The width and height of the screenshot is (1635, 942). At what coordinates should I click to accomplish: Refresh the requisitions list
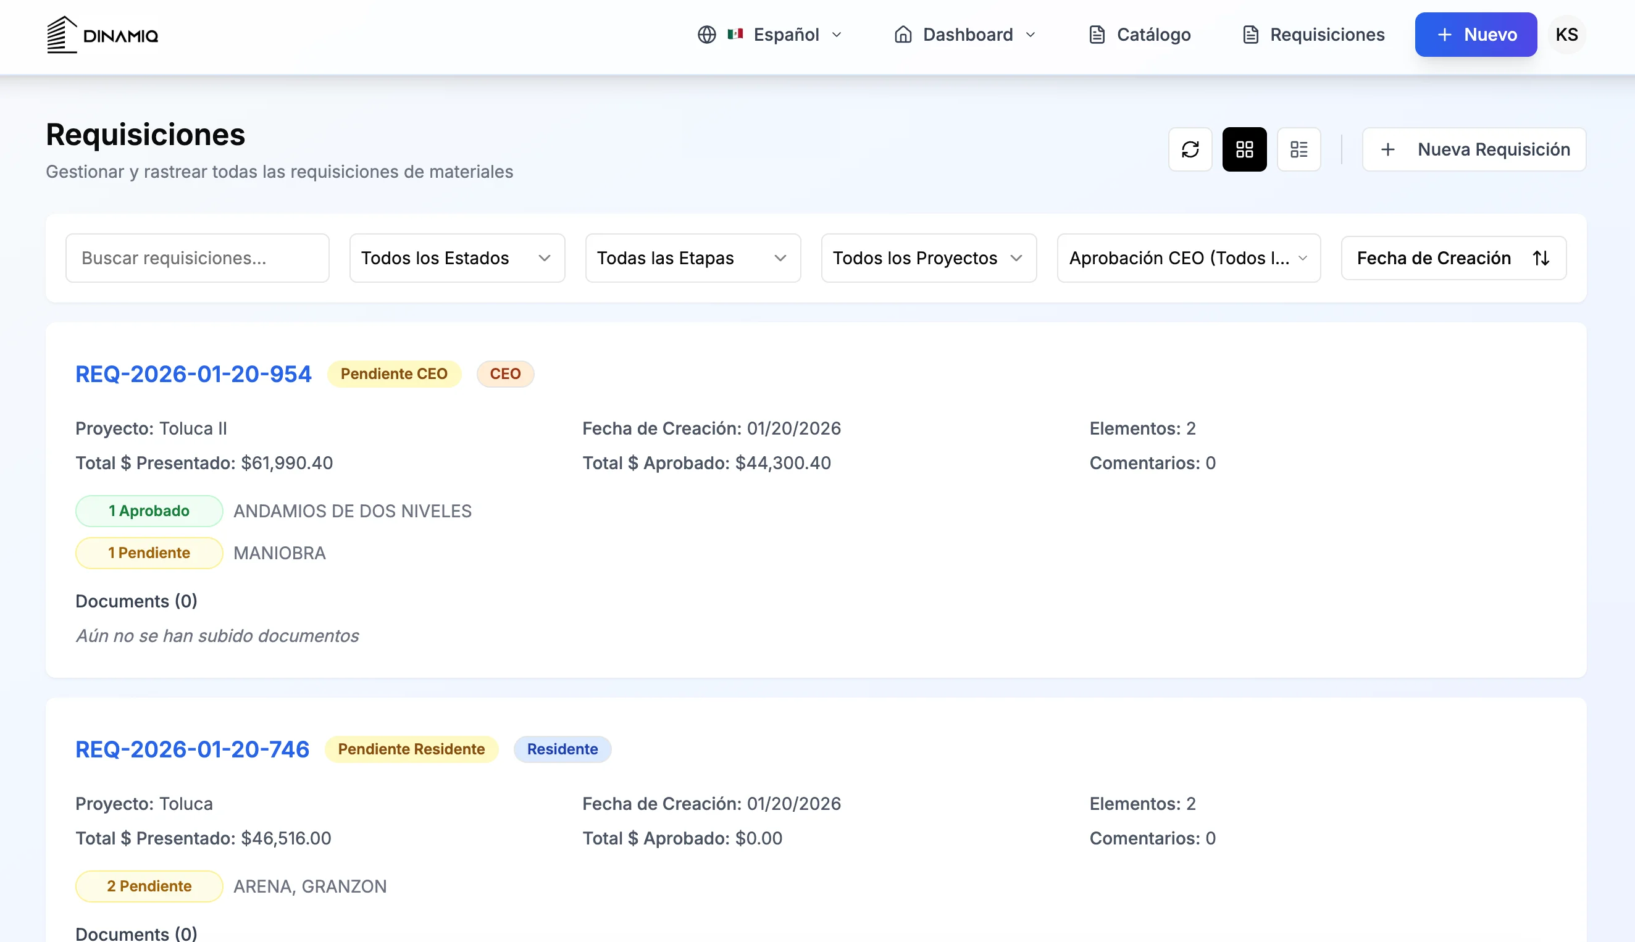[x=1190, y=149]
